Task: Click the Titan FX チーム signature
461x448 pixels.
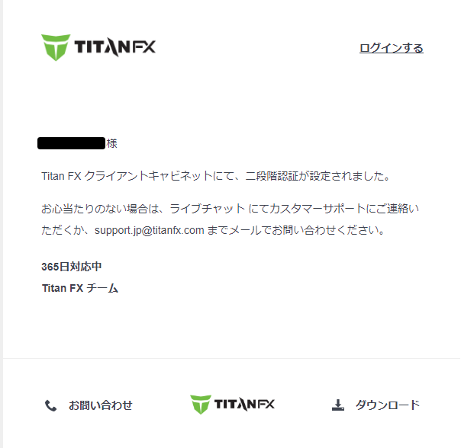Action: [79, 288]
